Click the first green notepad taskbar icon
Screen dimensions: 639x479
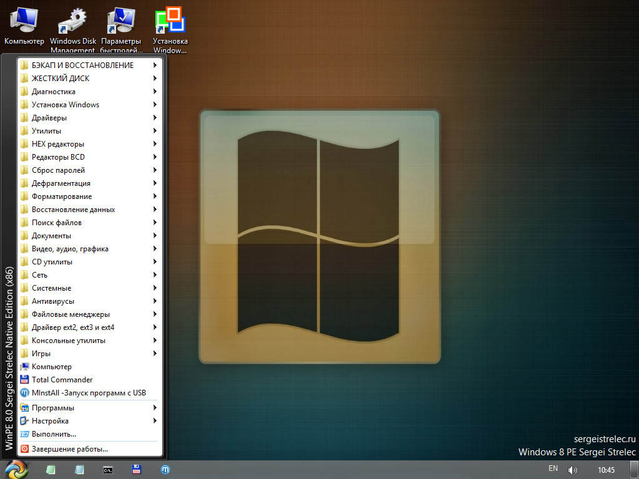[x=51, y=470]
